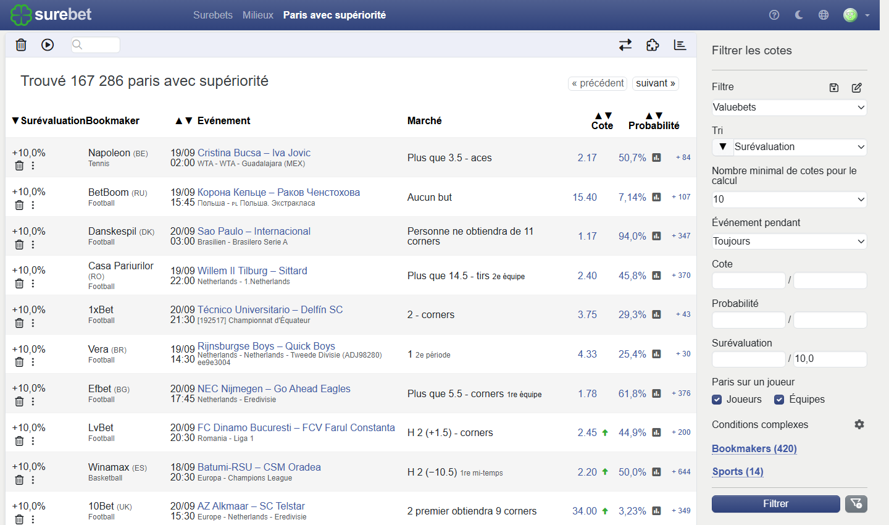Viewport: 889px width, 525px height.
Task: Open the puzzle piece extension icon
Action: click(x=653, y=44)
